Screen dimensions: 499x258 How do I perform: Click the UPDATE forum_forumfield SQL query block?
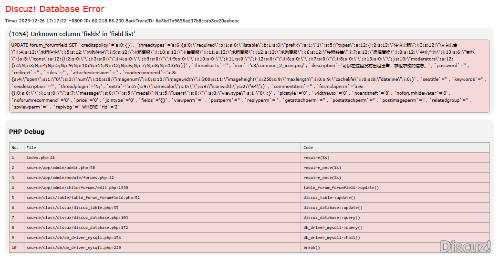coord(249,77)
